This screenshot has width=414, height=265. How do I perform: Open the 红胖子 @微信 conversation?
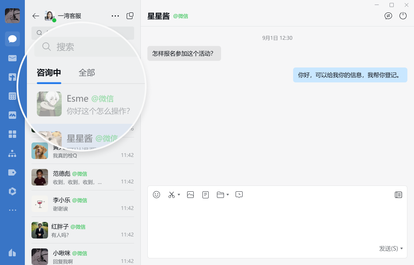click(x=83, y=230)
